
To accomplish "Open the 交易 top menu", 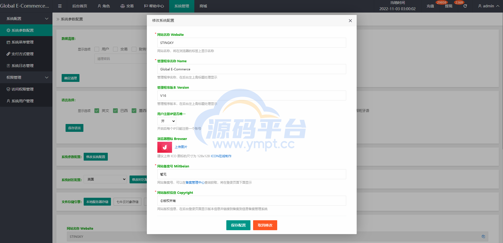I will point(127,6).
